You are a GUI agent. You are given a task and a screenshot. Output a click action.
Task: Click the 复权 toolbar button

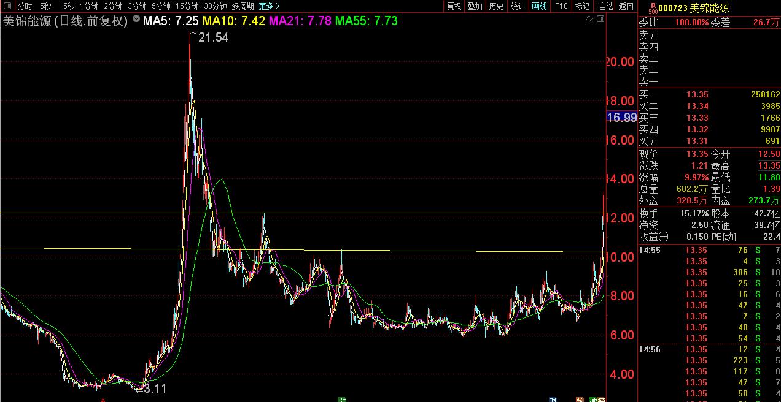[454, 6]
